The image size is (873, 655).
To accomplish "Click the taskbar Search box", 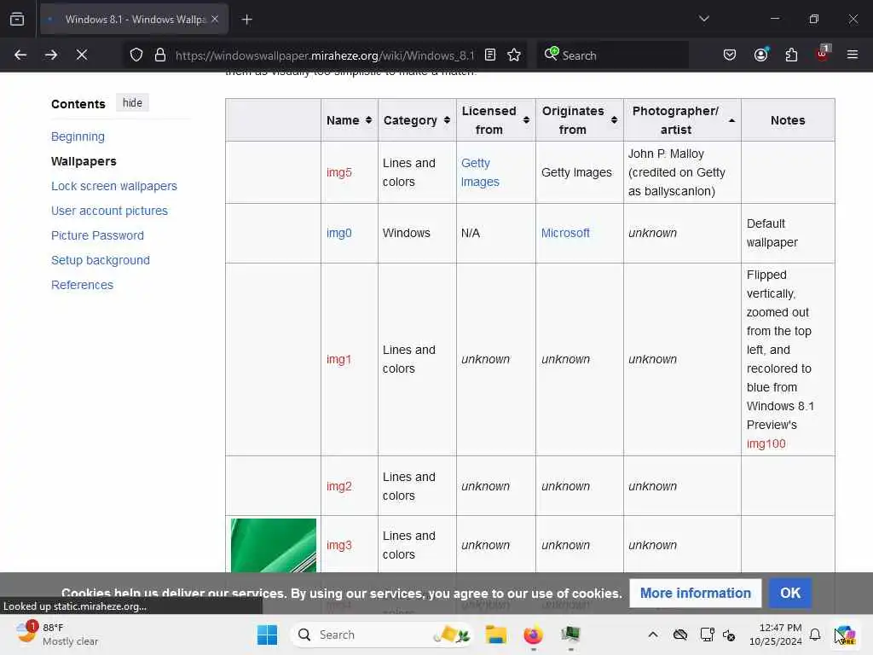I will coord(381,635).
